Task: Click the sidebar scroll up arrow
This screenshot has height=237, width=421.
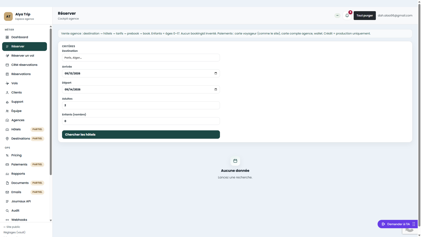Action: pyautogui.click(x=51, y=26)
